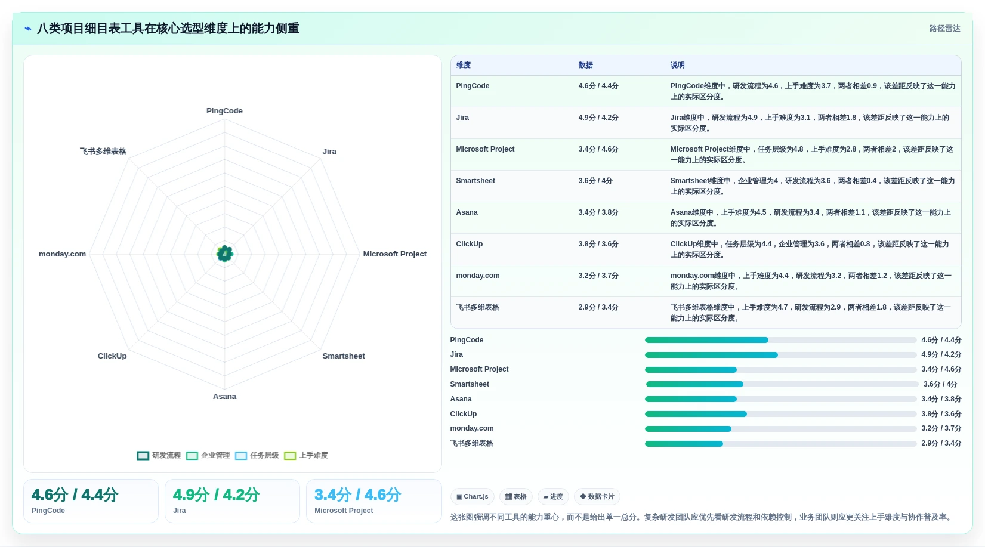985x547 pixels.
Task: Click the PingCode progress bar
Action: coord(780,340)
